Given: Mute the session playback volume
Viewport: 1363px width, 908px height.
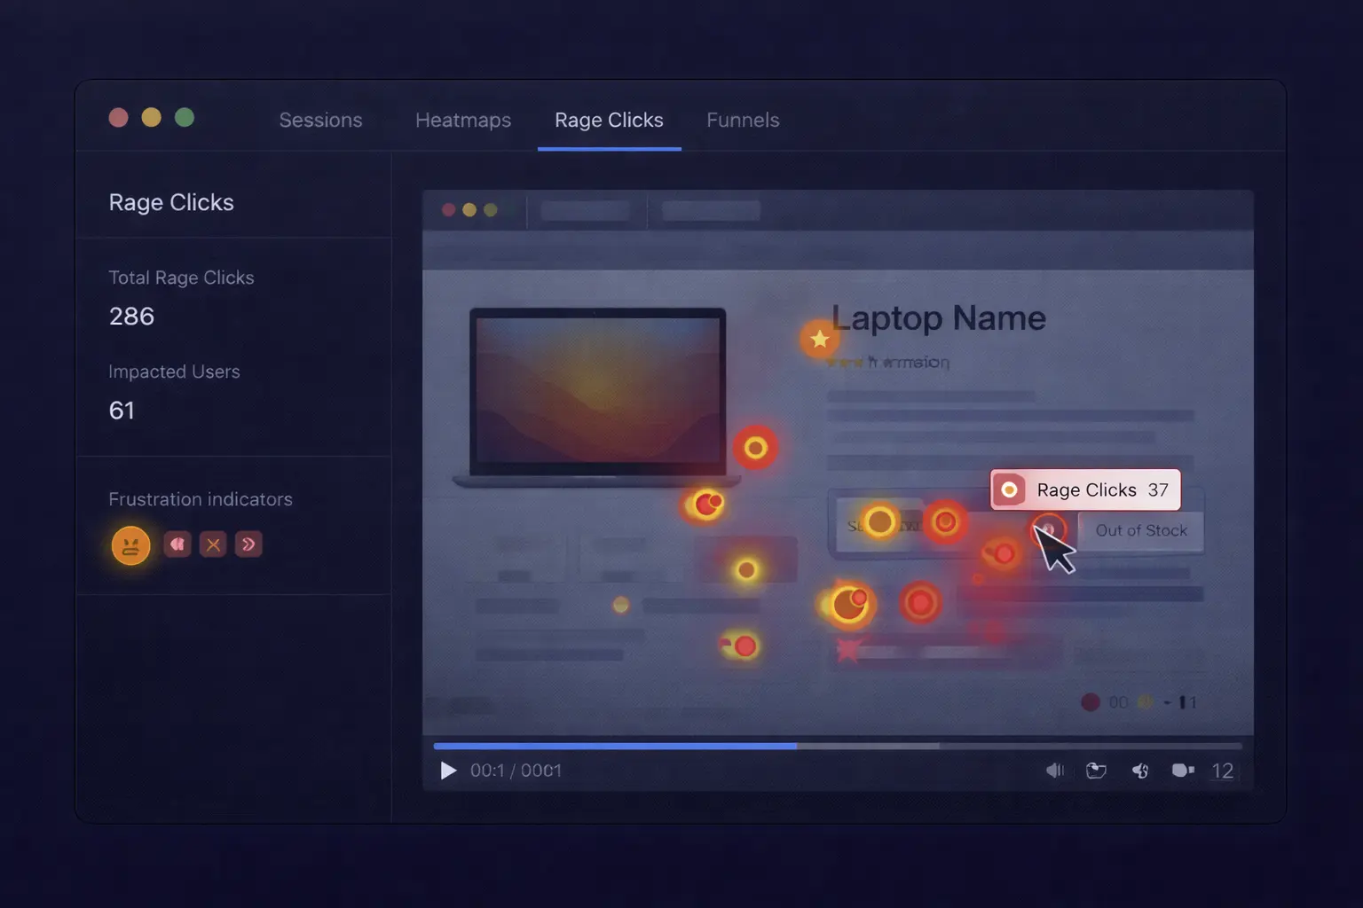Looking at the screenshot, I should pos(1055,771).
